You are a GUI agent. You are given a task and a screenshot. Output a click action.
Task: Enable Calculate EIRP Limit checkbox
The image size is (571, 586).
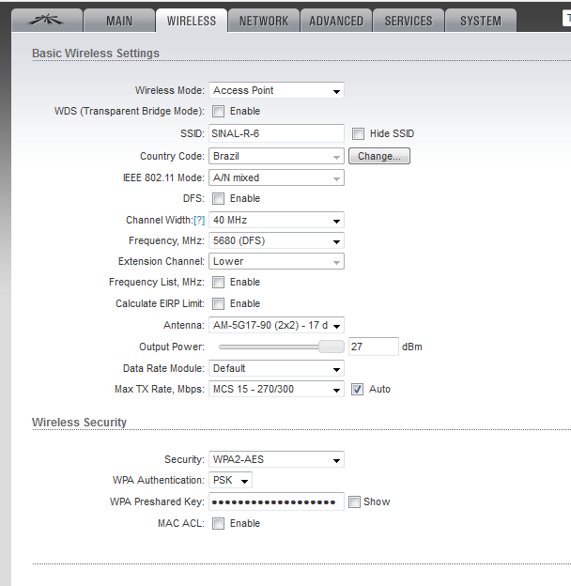(218, 304)
